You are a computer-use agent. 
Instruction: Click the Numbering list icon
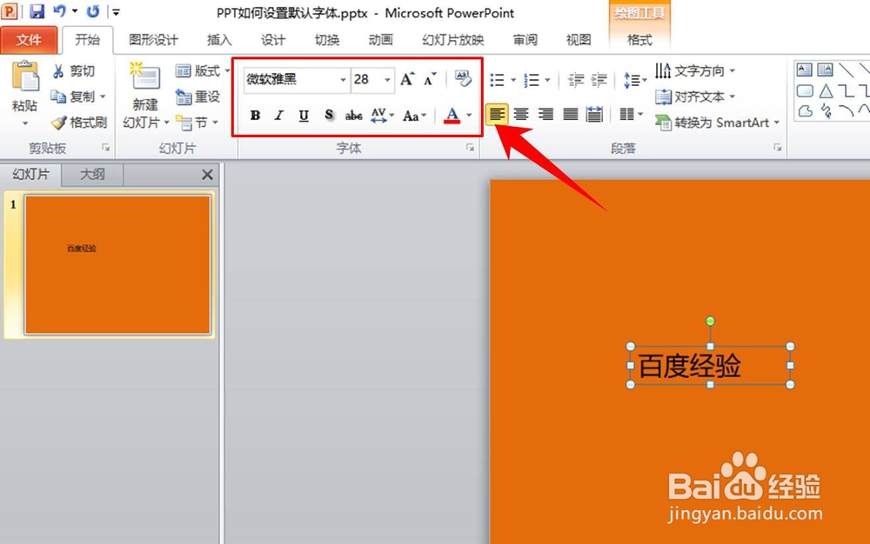pos(532,80)
